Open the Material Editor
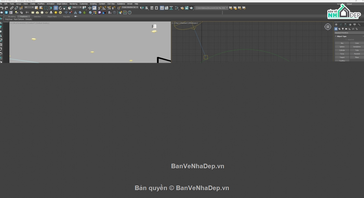Image resolution: width=364 pixels, height=198 pixels. point(183,8)
